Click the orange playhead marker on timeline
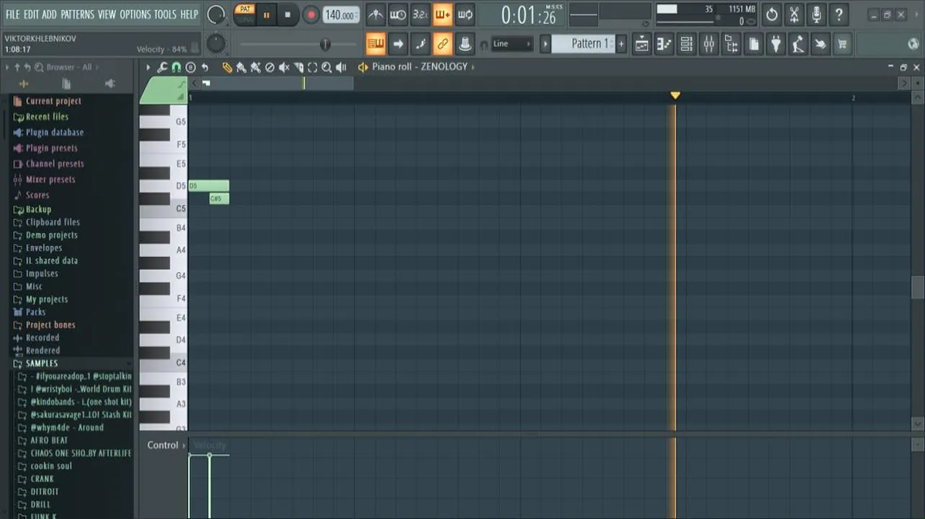Screen dimensions: 925x519 pyautogui.click(x=675, y=96)
